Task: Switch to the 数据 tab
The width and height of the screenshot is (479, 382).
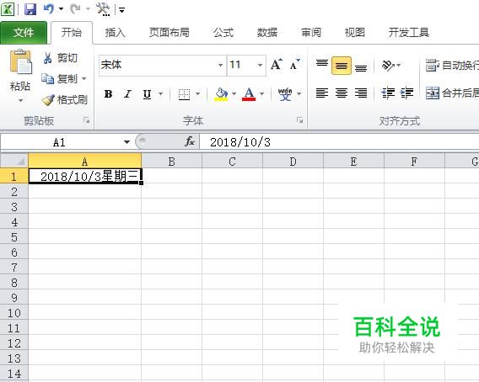Action: coord(266,32)
